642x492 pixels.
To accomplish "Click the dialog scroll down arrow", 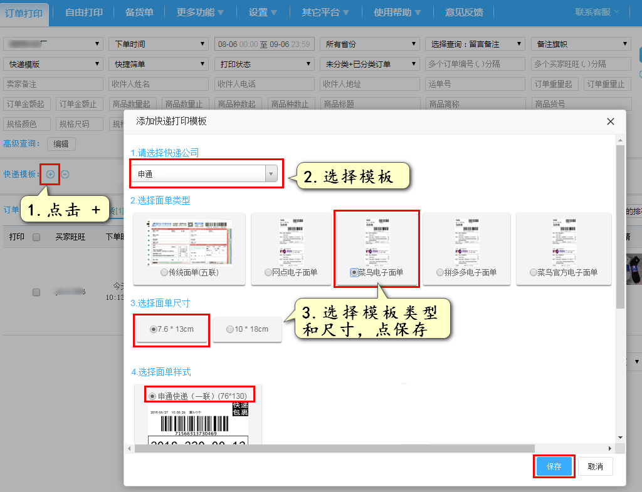I will [620, 438].
